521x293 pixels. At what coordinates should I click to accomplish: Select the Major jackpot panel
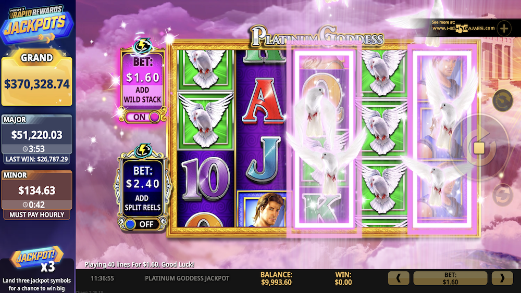coord(36,139)
